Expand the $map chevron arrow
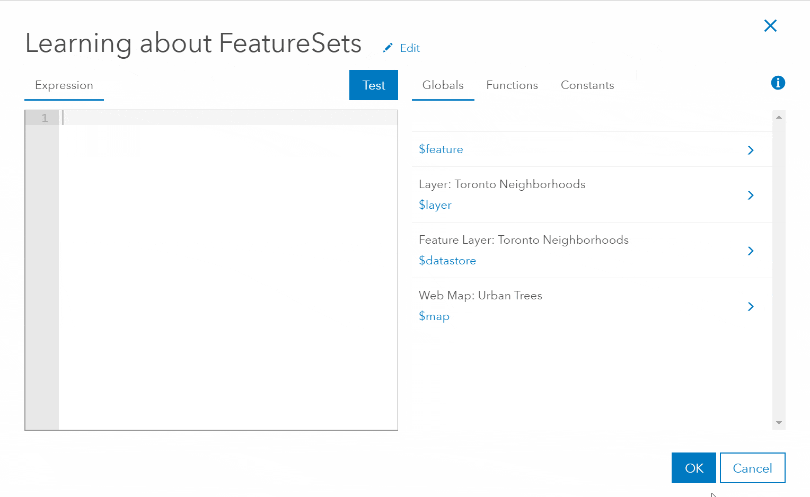 point(751,306)
